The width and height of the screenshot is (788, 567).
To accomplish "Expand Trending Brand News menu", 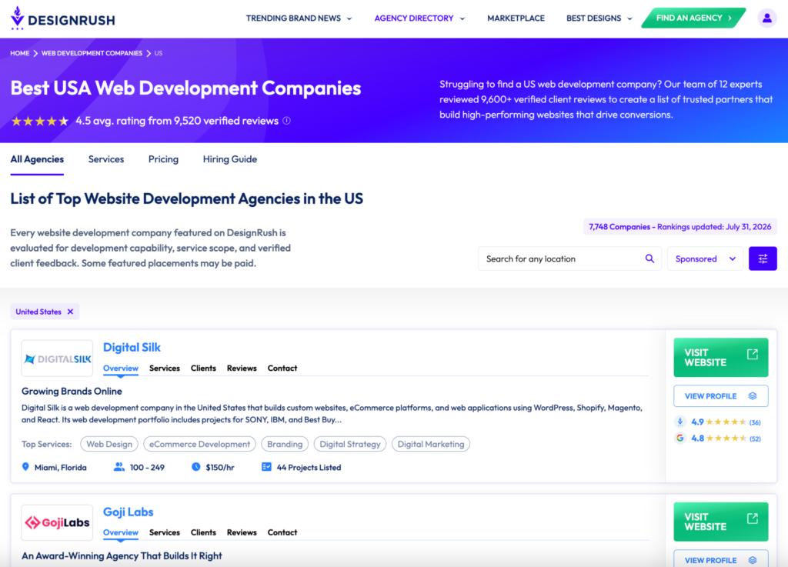I will (299, 18).
